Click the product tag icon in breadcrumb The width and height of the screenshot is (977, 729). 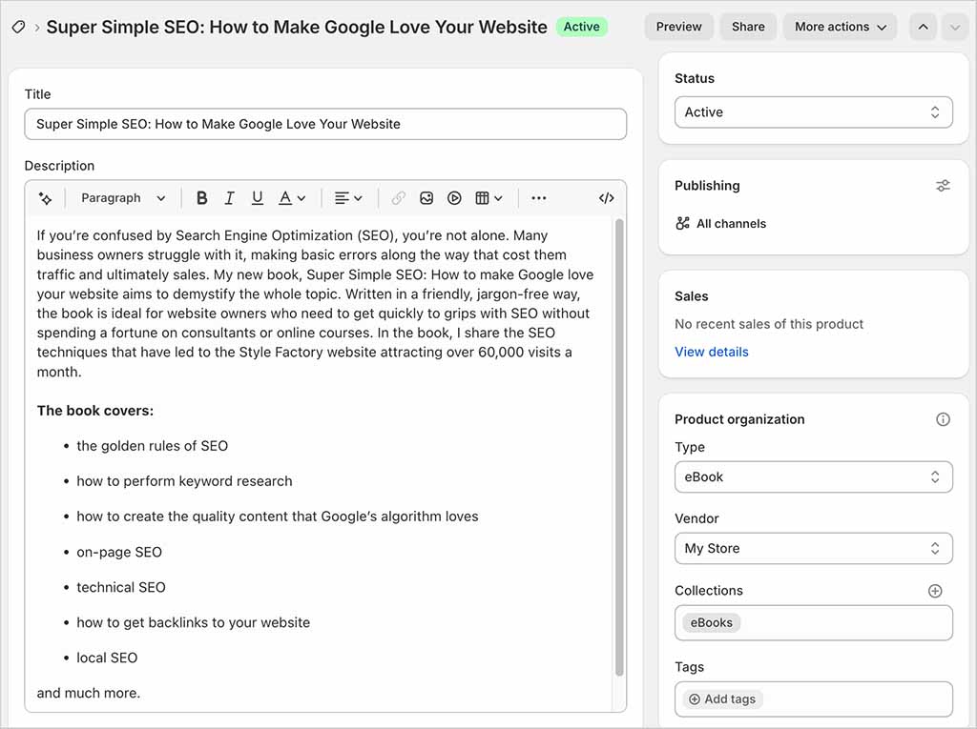tap(19, 27)
